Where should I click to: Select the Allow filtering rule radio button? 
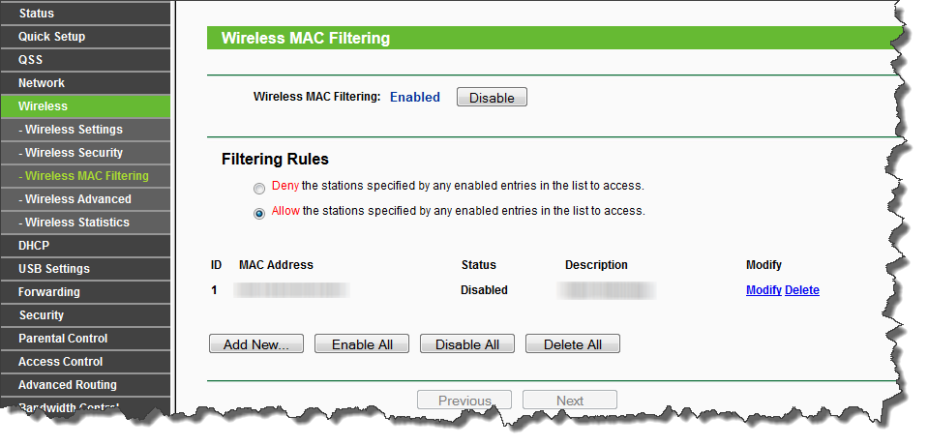pyautogui.click(x=258, y=214)
